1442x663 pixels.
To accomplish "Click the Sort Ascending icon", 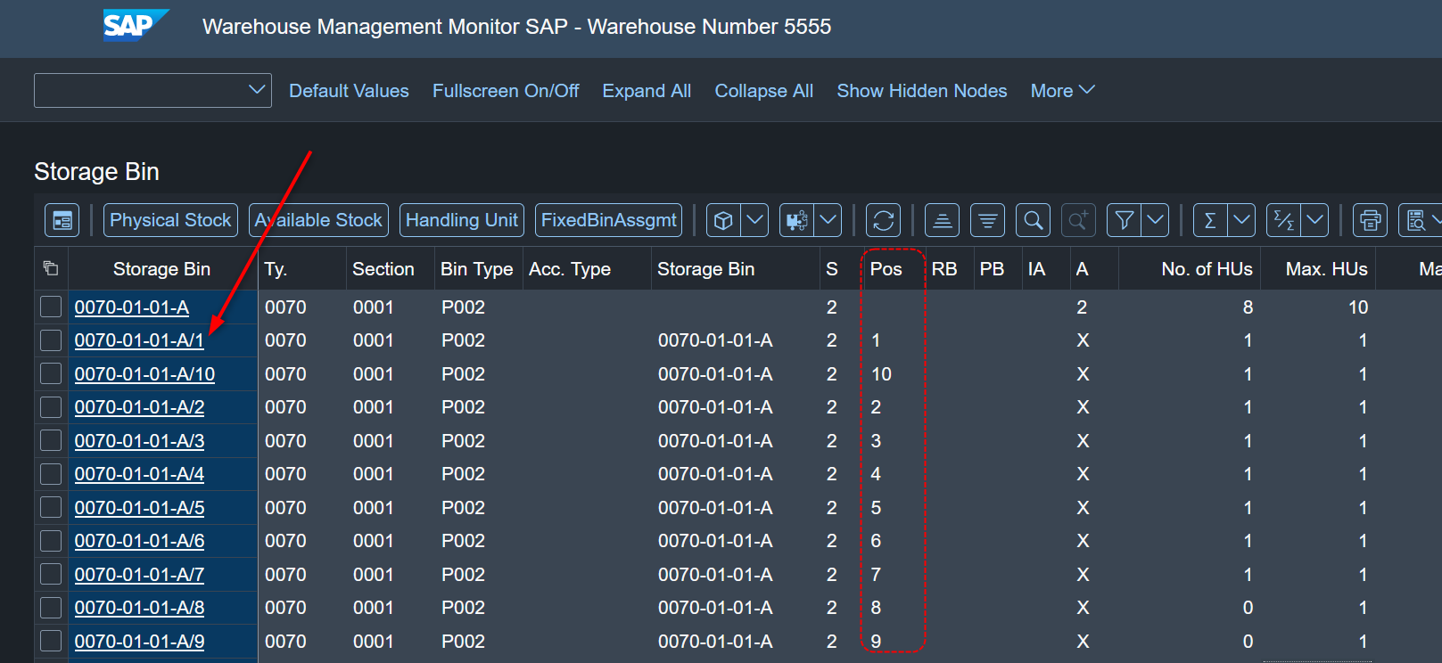I will [x=942, y=220].
